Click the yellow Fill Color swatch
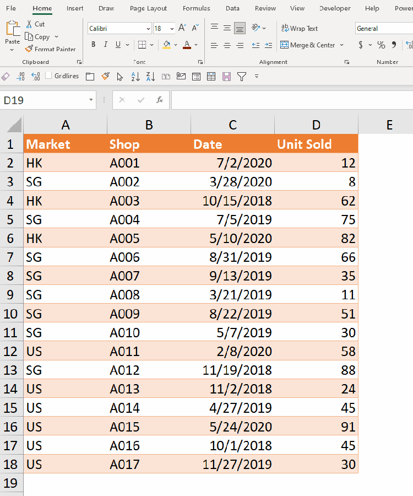The height and width of the screenshot is (496, 413). coord(166,45)
